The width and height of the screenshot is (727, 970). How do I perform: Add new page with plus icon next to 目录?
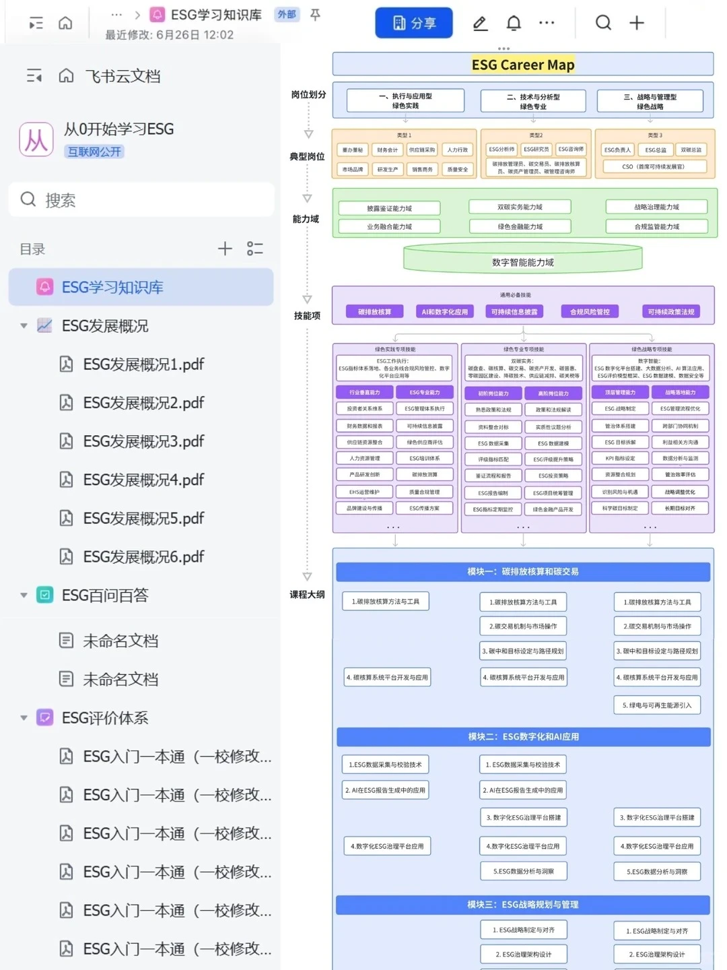pyautogui.click(x=226, y=249)
